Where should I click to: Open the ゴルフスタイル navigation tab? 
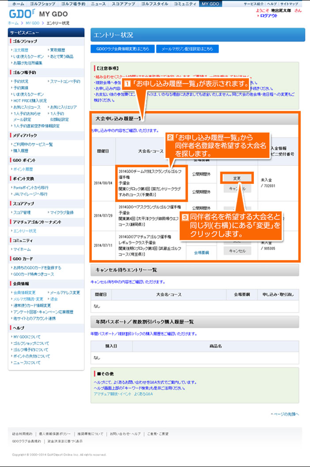pos(155,4)
